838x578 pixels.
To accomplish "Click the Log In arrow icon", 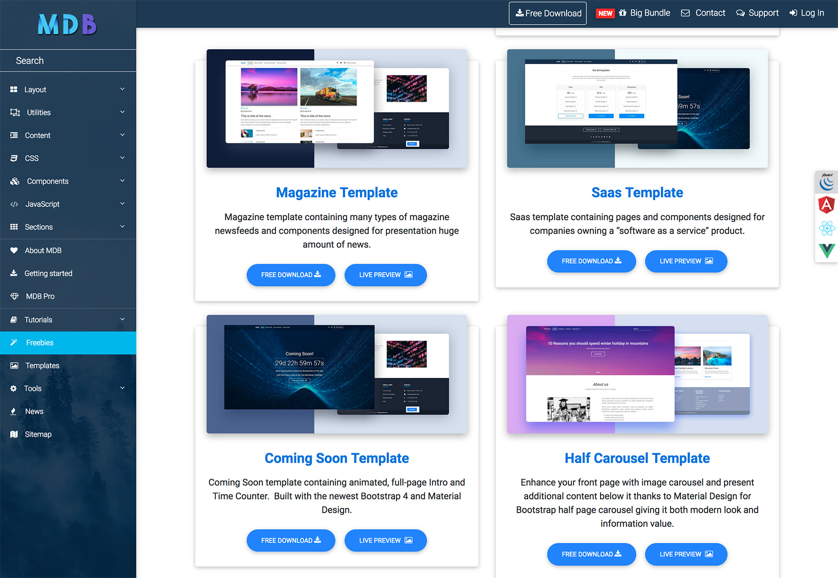I will [793, 13].
